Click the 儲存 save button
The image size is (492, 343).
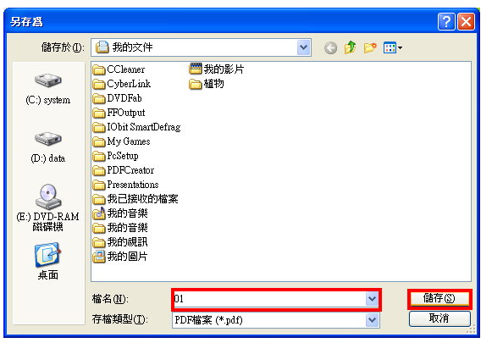pos(439,298)
